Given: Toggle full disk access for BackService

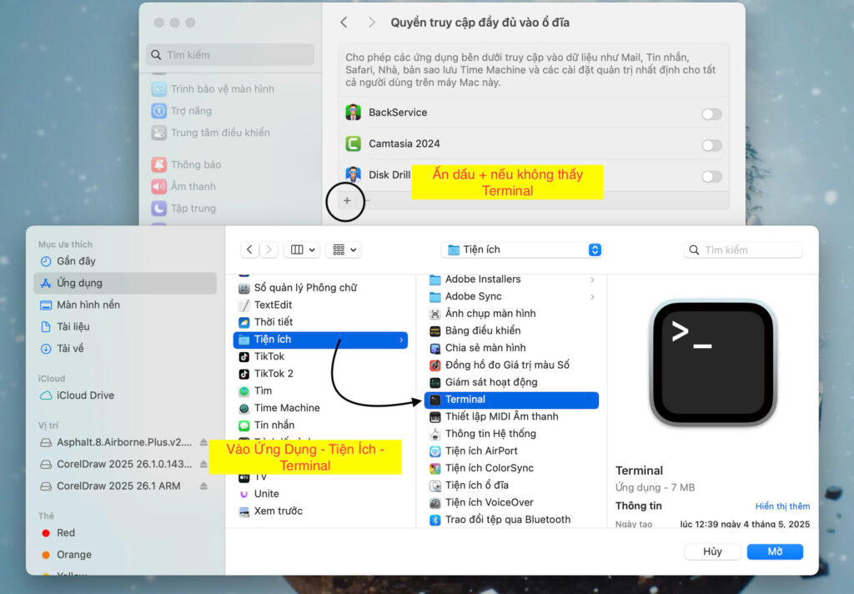Looking at the screenshot, I should 711,114.
